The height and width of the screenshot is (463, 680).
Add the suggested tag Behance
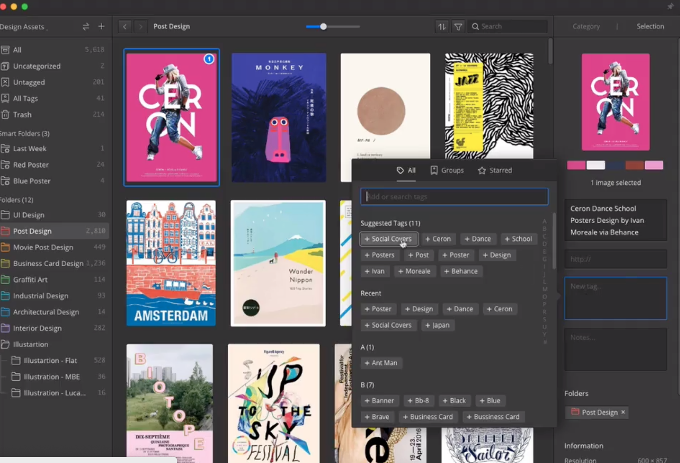(461, 271)
